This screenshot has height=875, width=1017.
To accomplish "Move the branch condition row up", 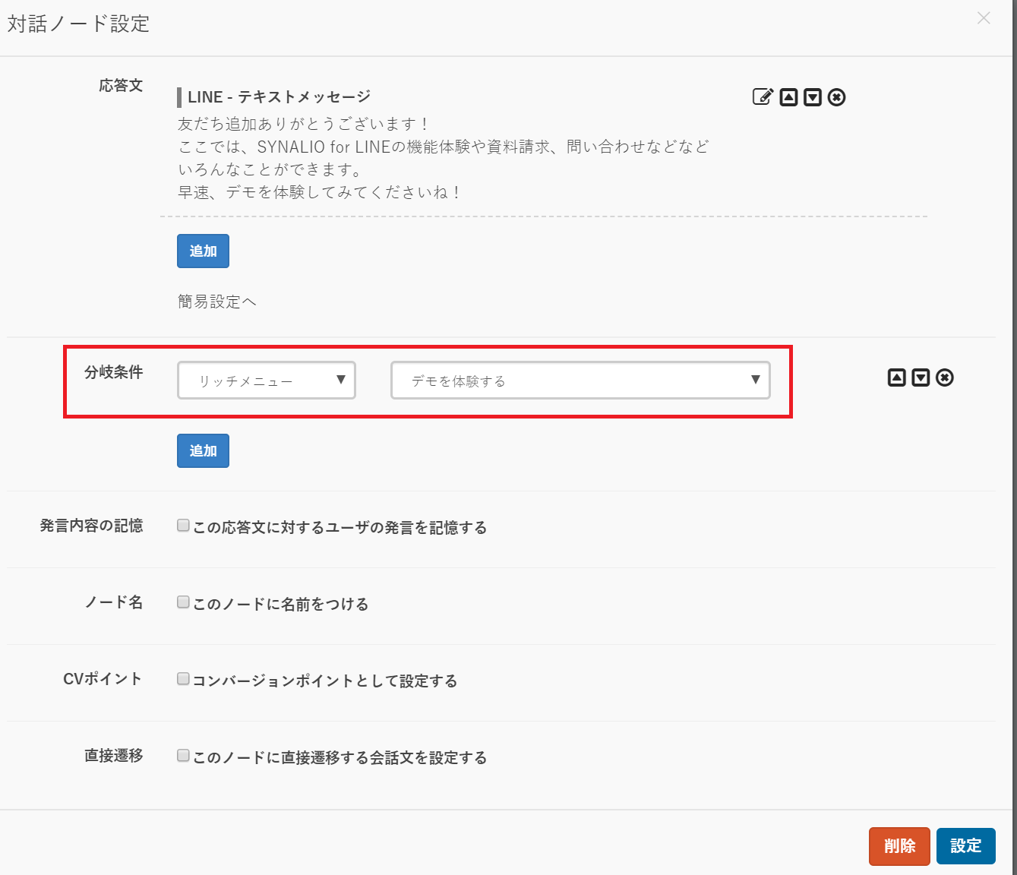I will [x=897, y=377].
